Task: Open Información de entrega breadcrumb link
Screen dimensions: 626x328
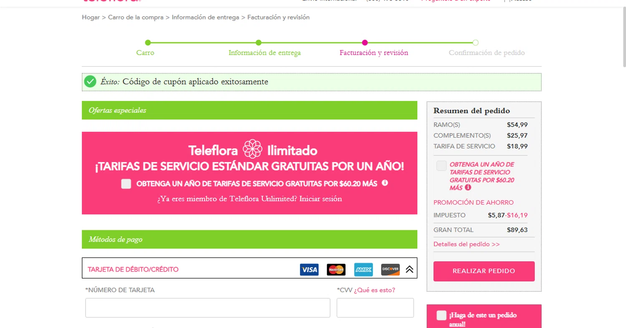Action: click(x=205, y=17)
